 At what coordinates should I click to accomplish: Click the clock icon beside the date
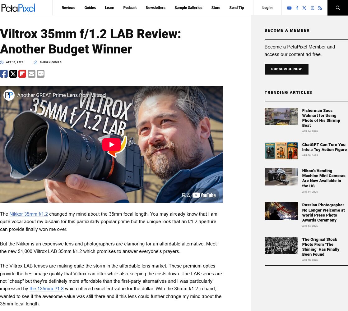click(2, 62)
